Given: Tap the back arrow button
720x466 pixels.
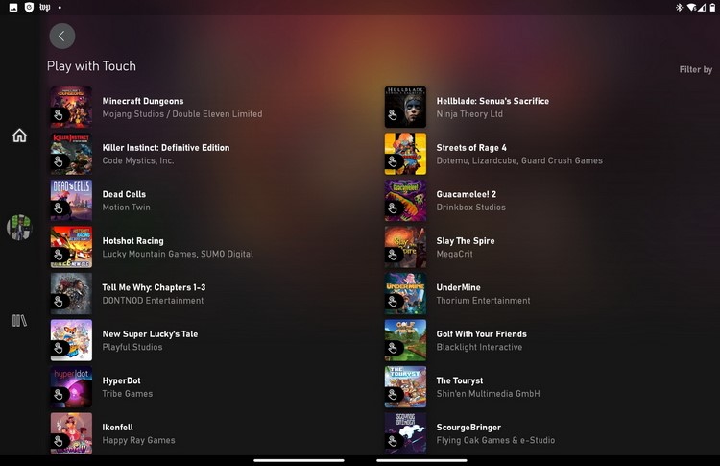Looking at the screenshot, I should (x=61, y=37).
